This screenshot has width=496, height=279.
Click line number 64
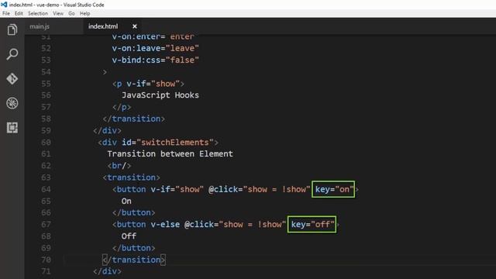pyautogui.click(x=46, y=189)
